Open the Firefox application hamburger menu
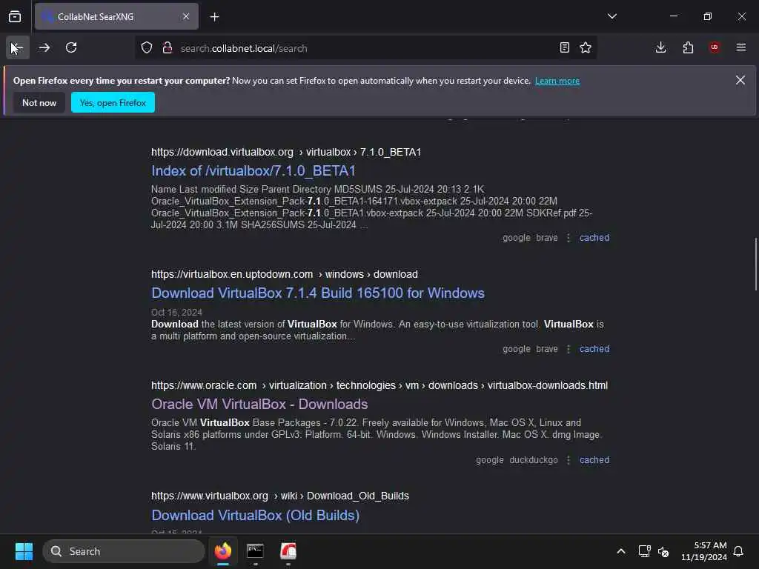 tap(741, 47)
